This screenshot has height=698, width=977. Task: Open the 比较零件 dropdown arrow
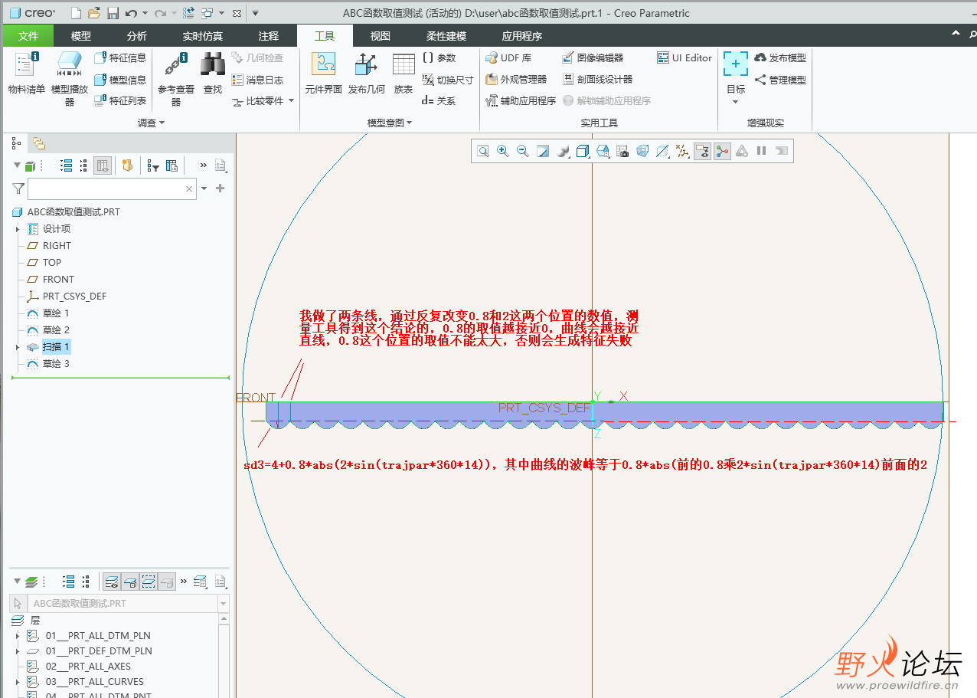[291, 101]
